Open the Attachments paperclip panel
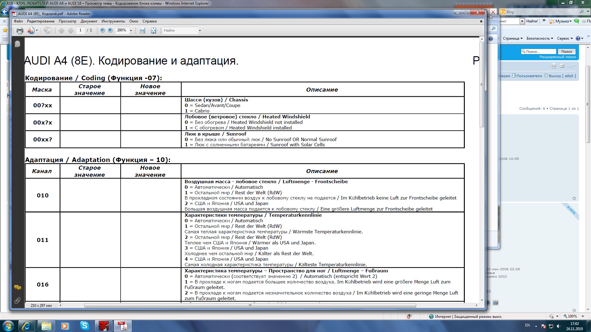The height and width of the screenshot is (332, 591). pos(18,301)
